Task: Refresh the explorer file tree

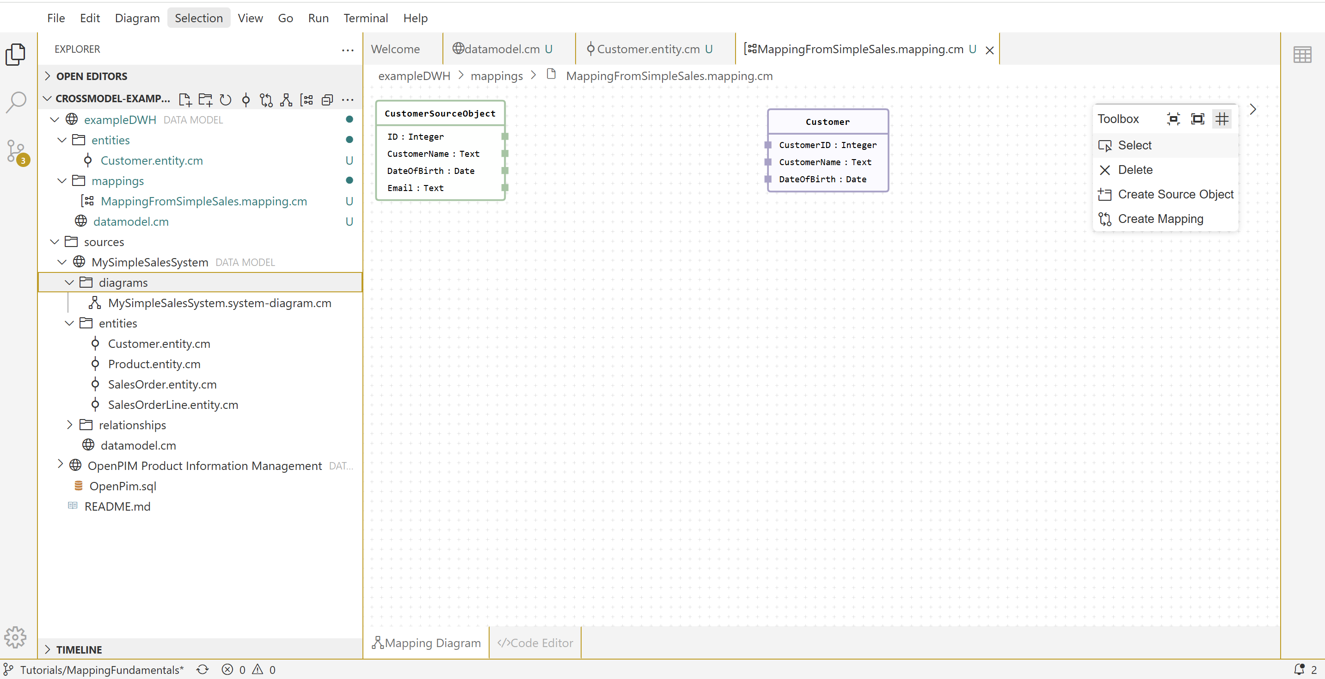Action: [x=225, y=99]
